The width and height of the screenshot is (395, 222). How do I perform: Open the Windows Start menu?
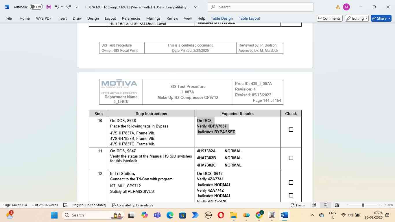(x=54, y=215)
